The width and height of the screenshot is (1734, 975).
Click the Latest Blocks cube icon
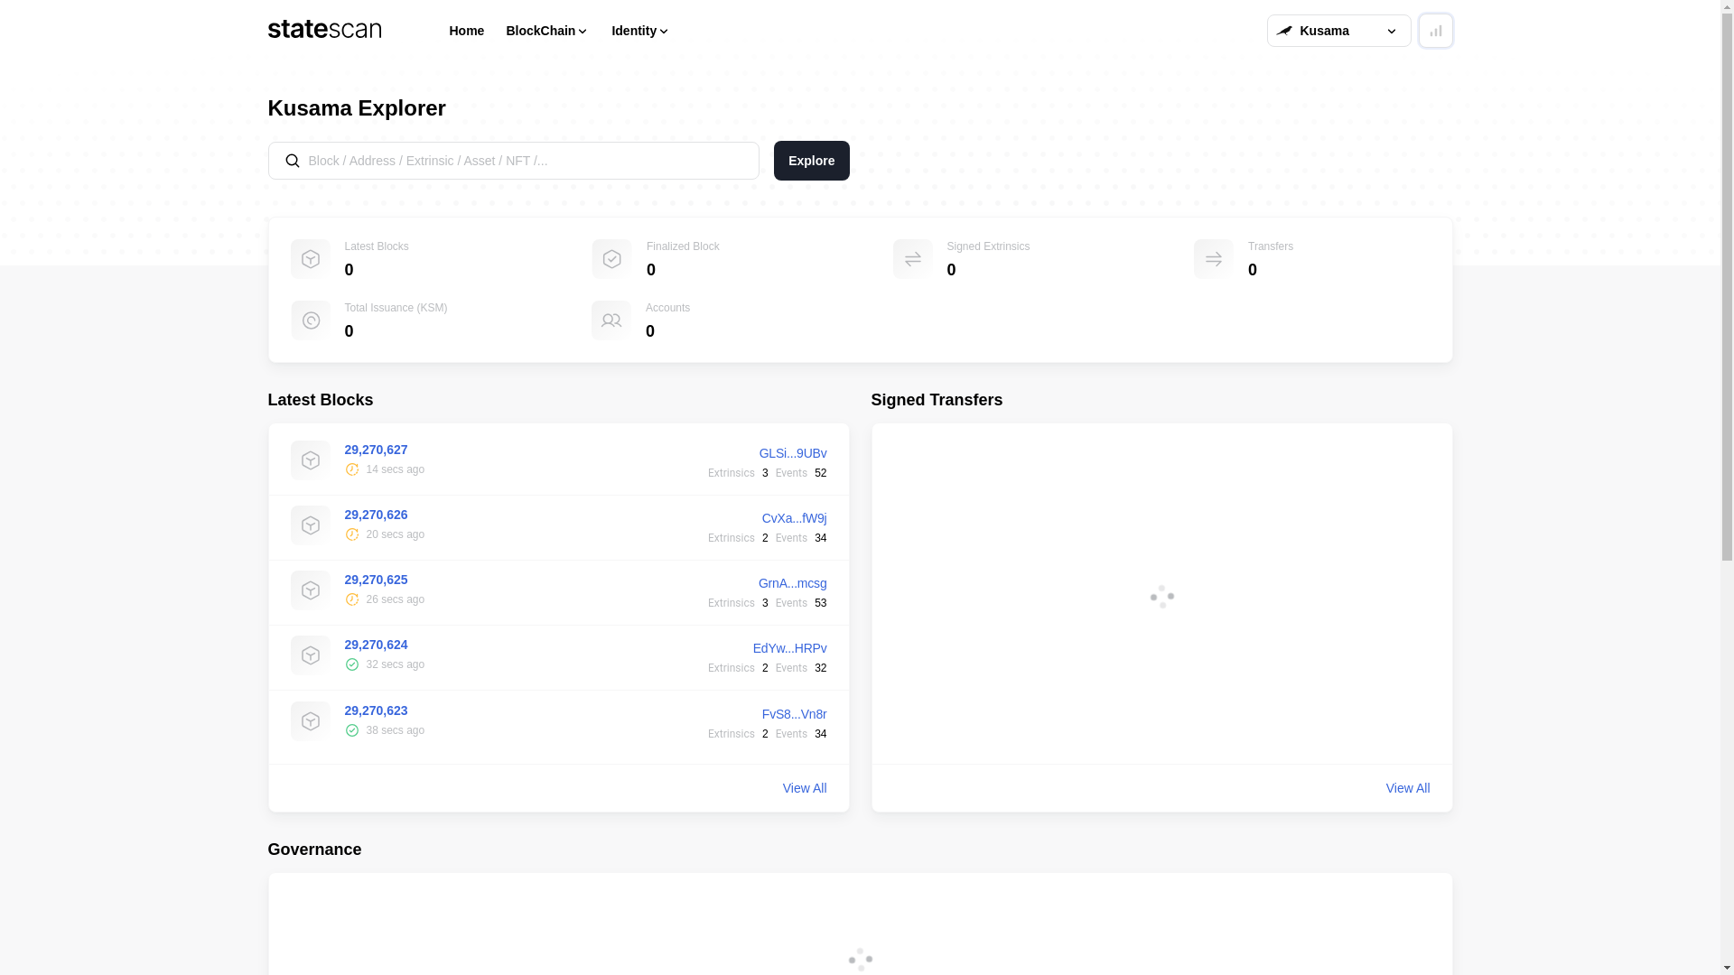(310, 259)
